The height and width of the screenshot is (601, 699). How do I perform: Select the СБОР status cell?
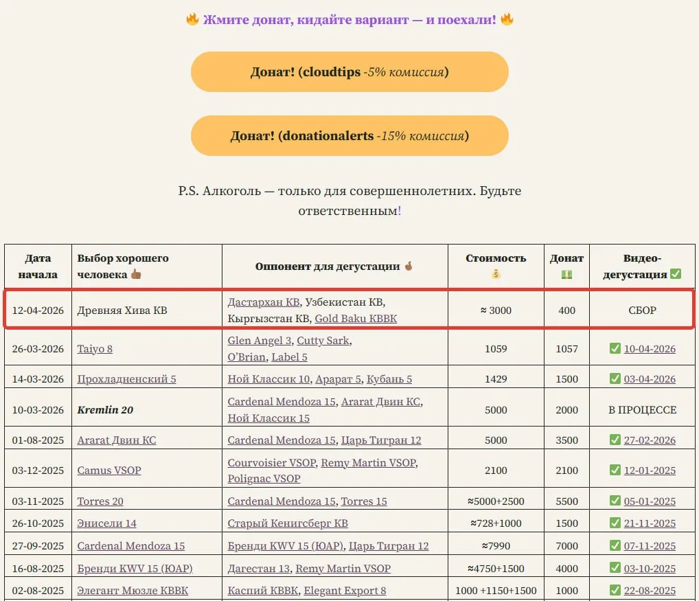(643, 310)
